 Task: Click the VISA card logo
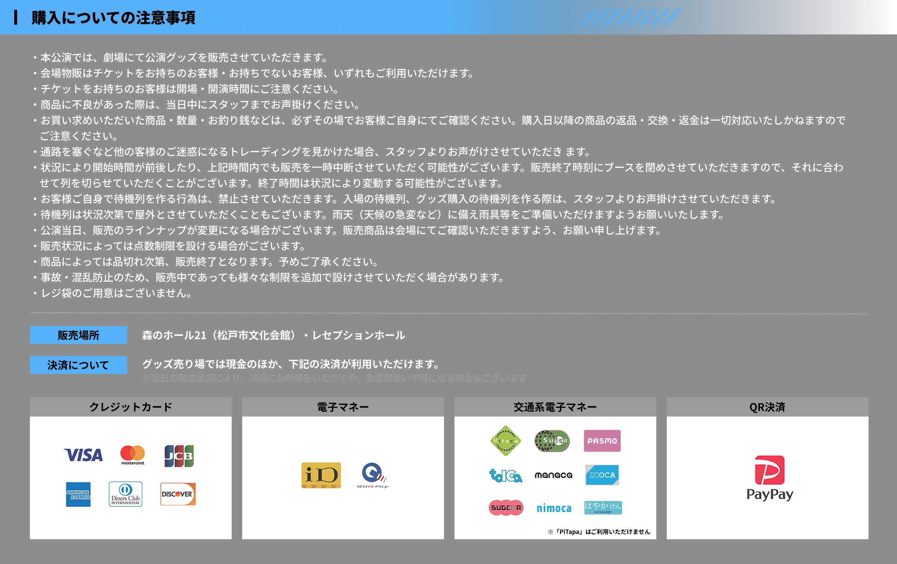coord(83,455)
